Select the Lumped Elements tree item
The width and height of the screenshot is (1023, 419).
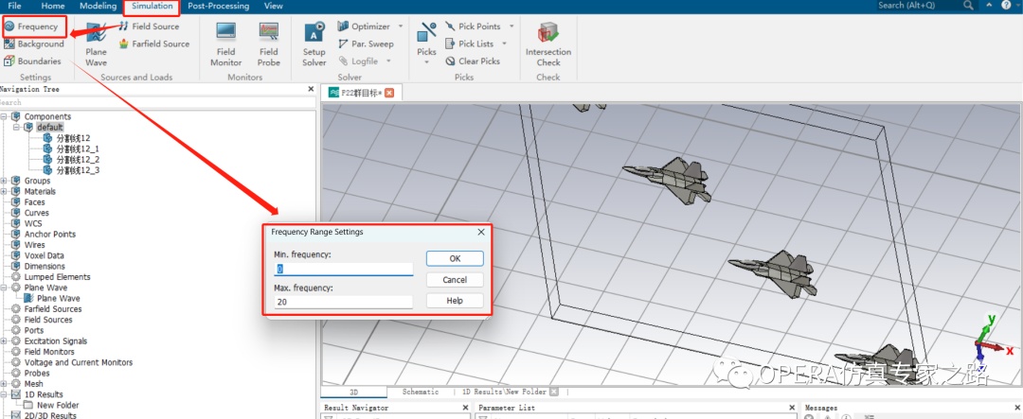coord(58,277)
